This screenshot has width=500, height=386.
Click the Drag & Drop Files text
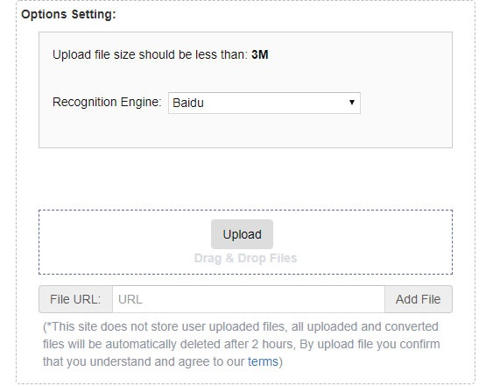245,258
